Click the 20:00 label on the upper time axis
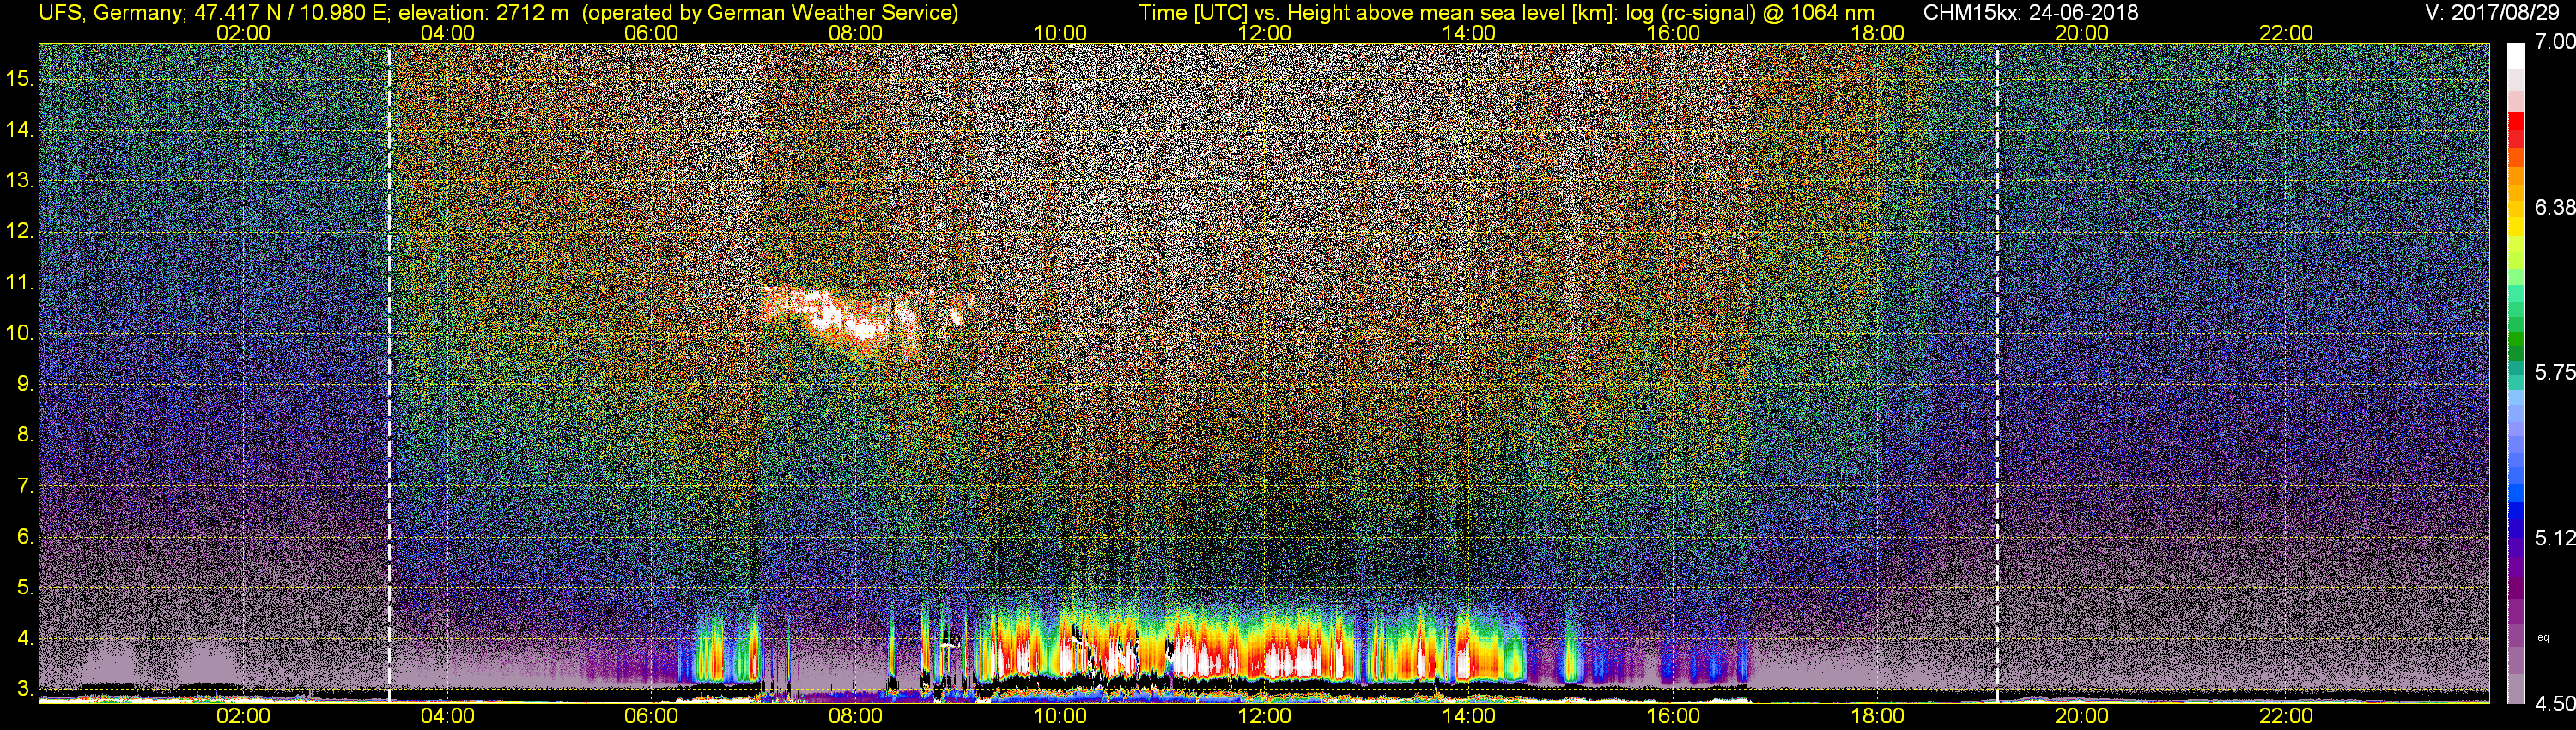 (2082, 33)
